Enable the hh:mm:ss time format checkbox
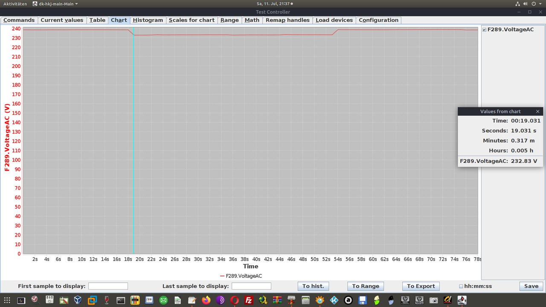The height and width of the screenshot is (307, 546). coord(461,286)
